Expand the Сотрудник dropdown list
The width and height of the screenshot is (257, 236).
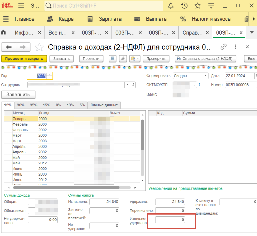pyautogui.click(x=127, y=85)
